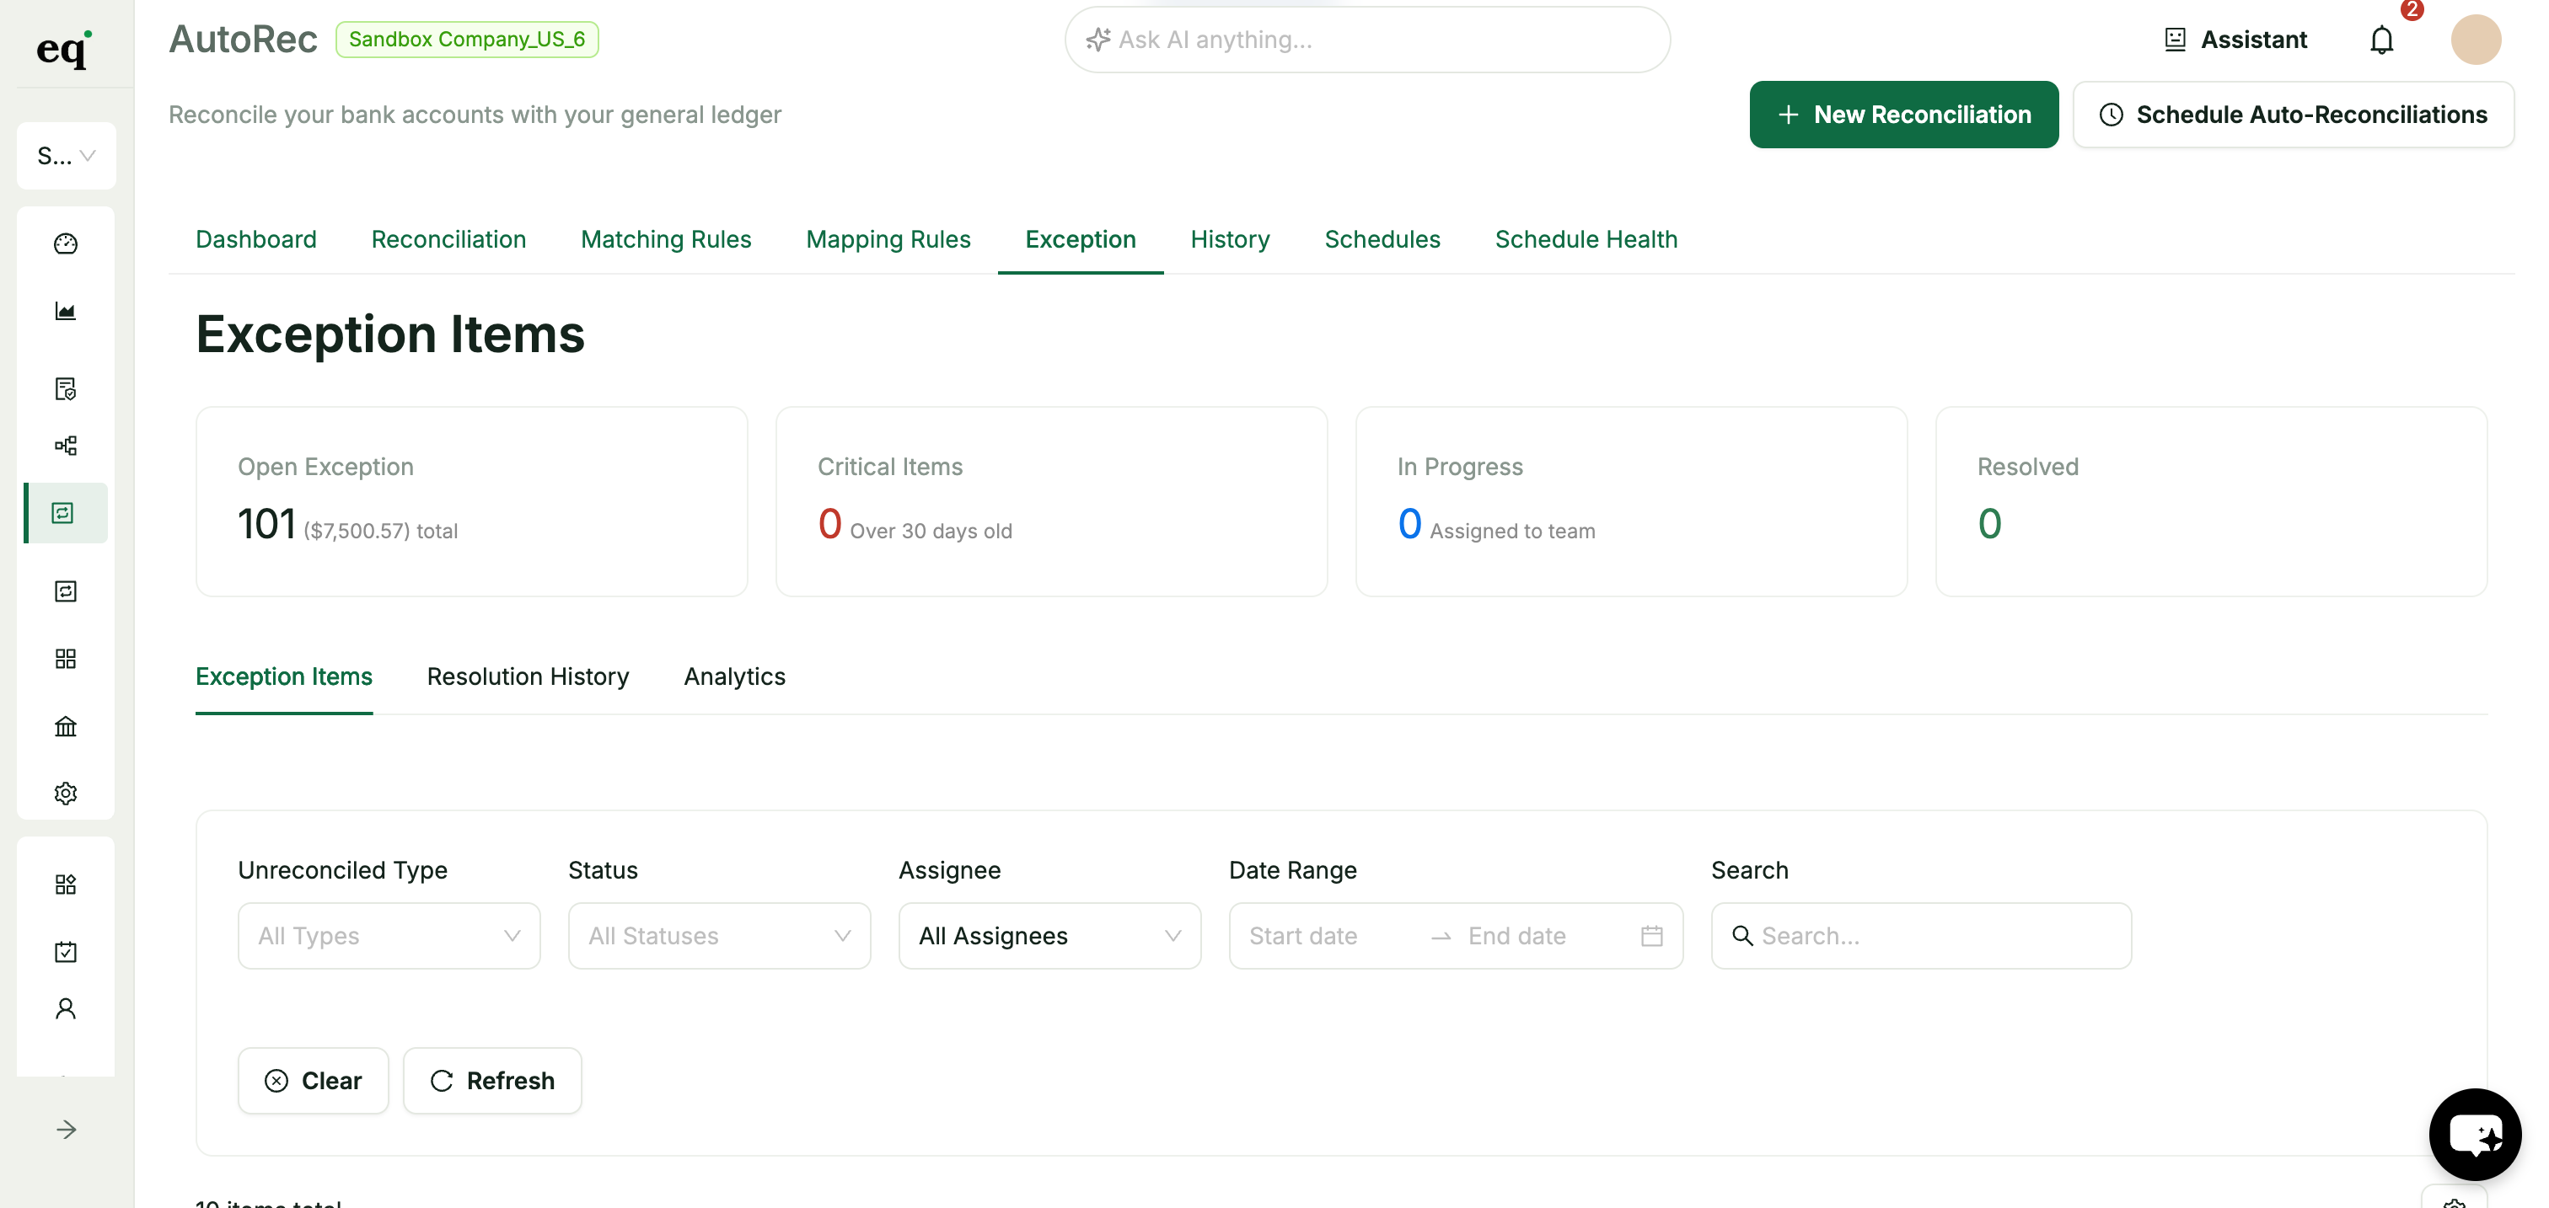The height and width of the screenshot is (1208, 2549).
Task: Expand sidebar with the arrow icon
Action: pos(65,1130)
